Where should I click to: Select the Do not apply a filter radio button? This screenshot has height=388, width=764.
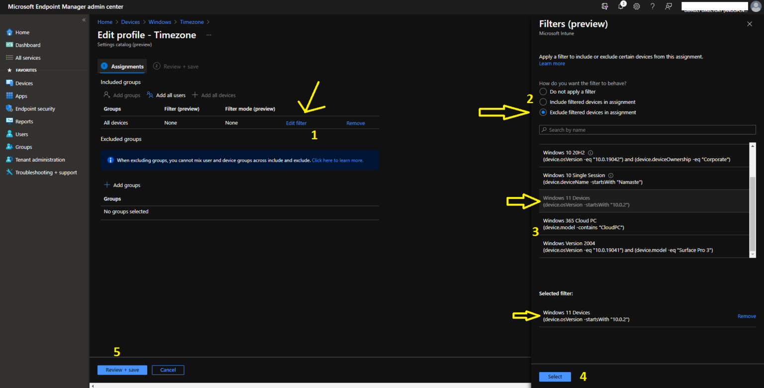tap(543, 91)
